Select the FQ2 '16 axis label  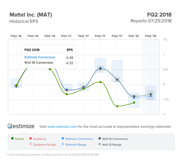pos(16,36)
